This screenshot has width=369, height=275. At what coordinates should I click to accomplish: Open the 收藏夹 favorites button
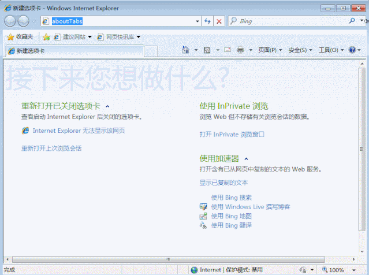[20, 37]
